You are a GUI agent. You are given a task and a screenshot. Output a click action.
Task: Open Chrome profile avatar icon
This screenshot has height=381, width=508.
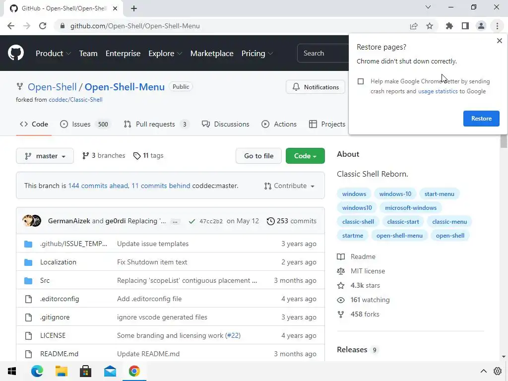click(x=481, y=26)
